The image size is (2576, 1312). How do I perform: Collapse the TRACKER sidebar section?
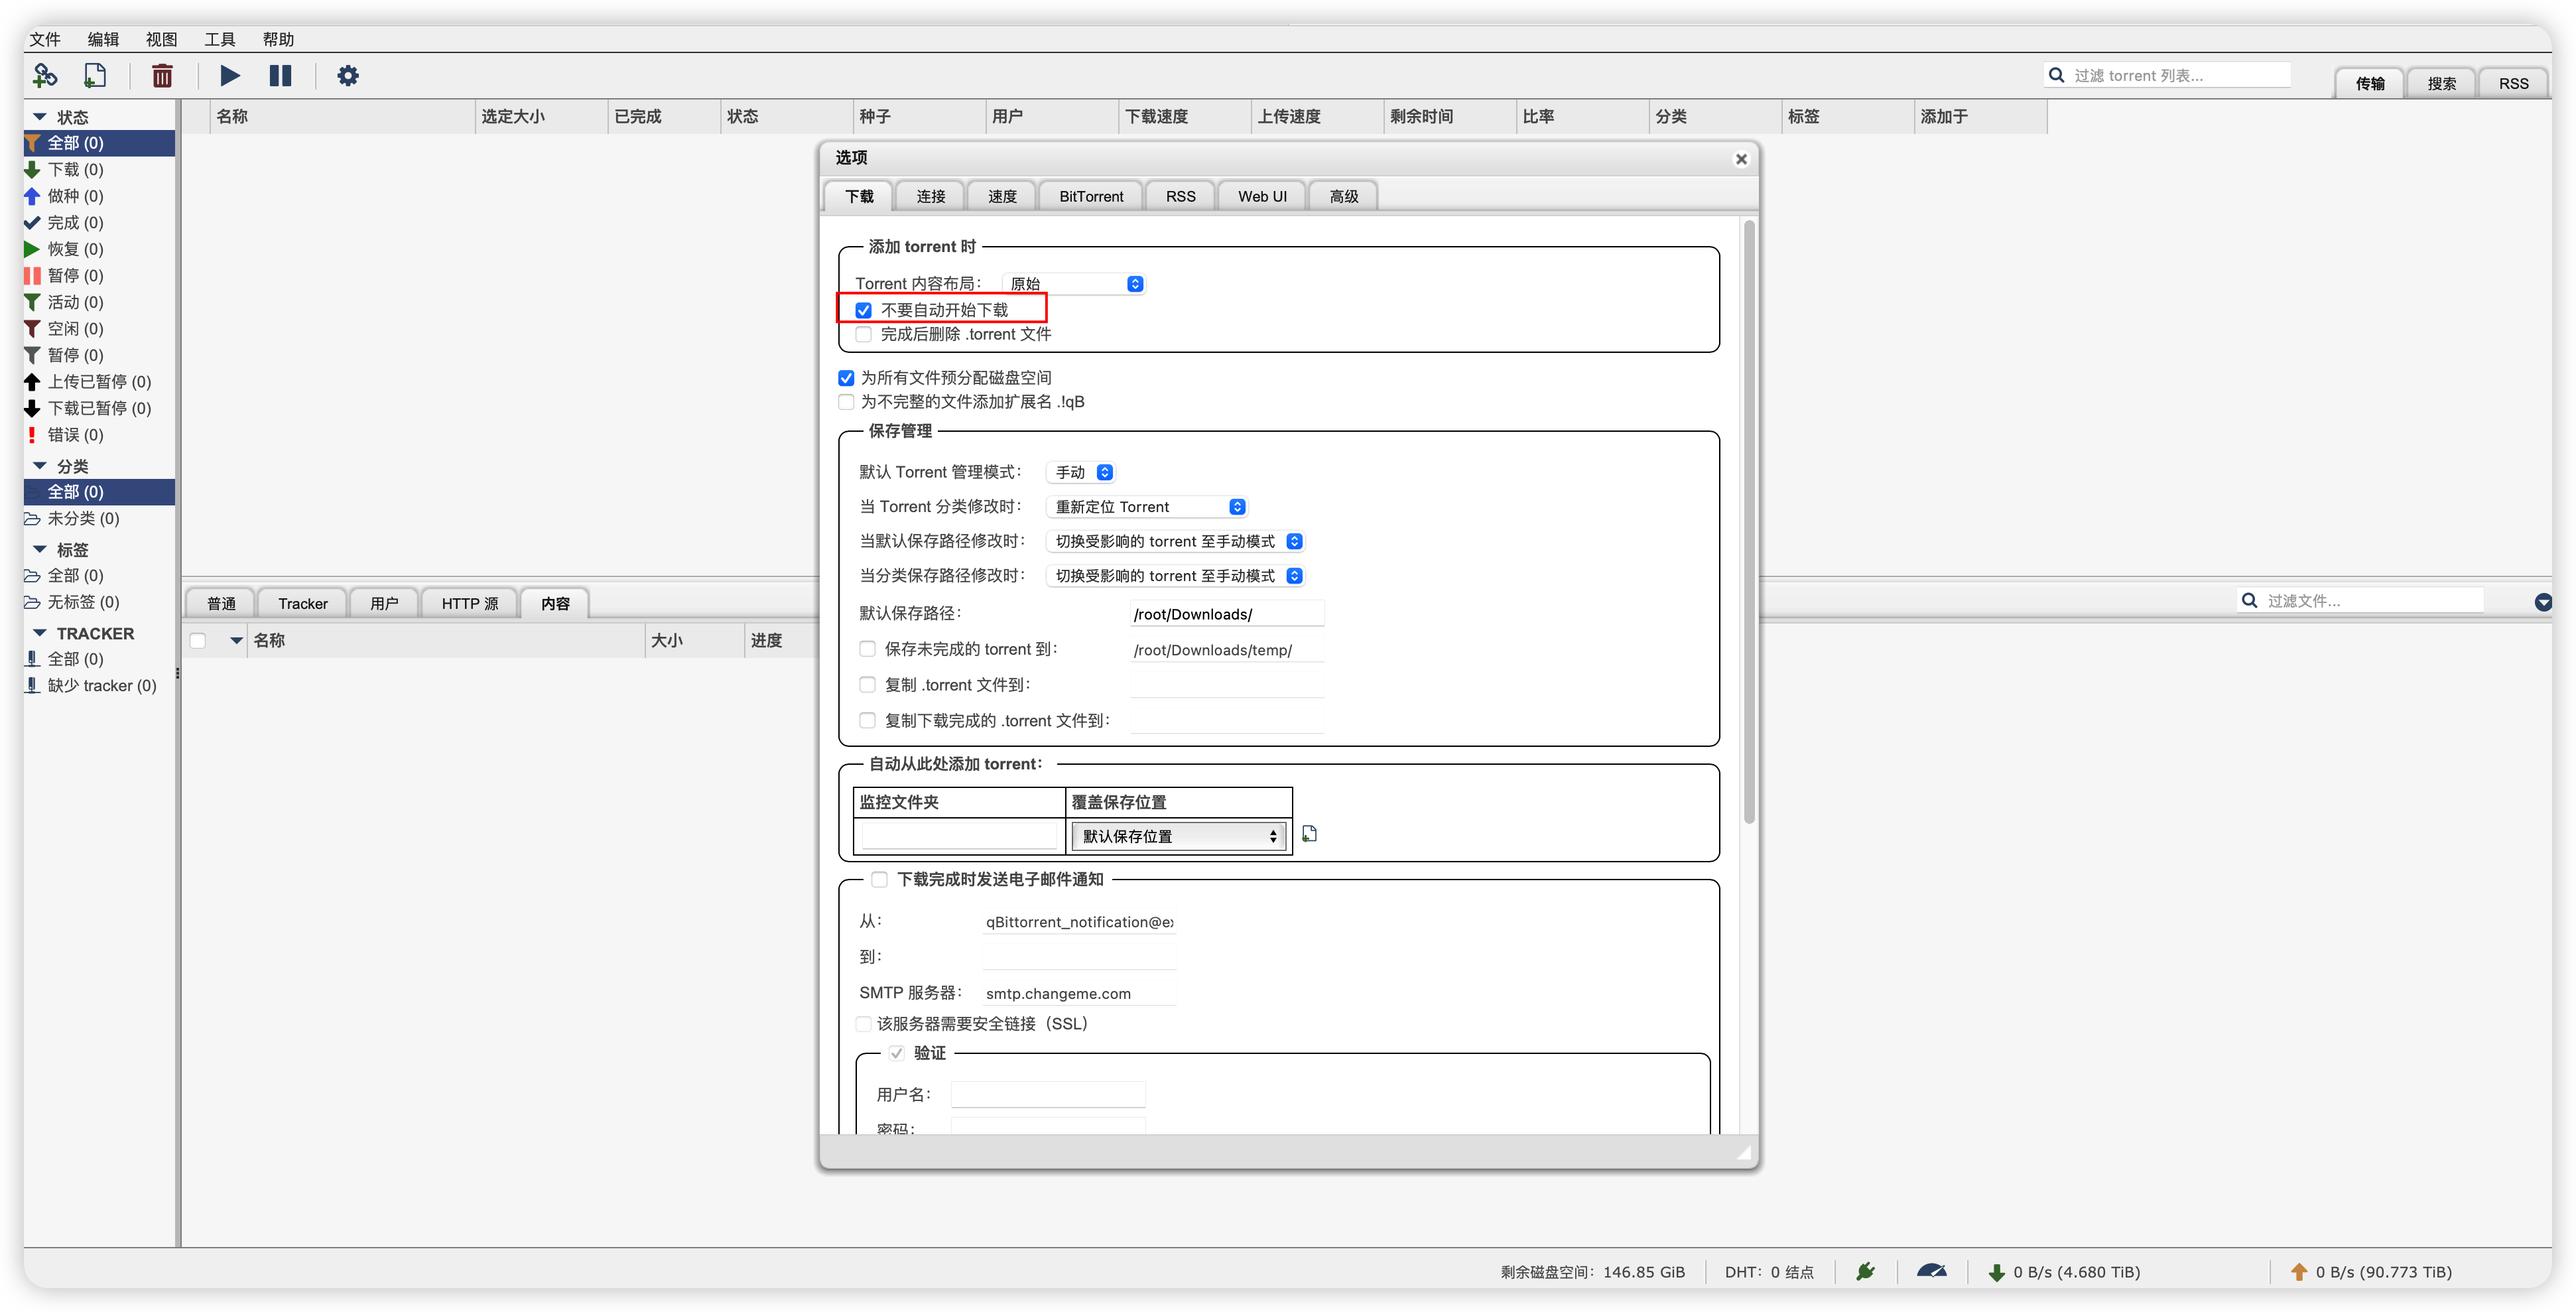40,633
